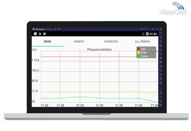The height and width of the screenshot is (131, 191).
Task: Click the volume down speaker icon
Action: click(x=161, y=41)
